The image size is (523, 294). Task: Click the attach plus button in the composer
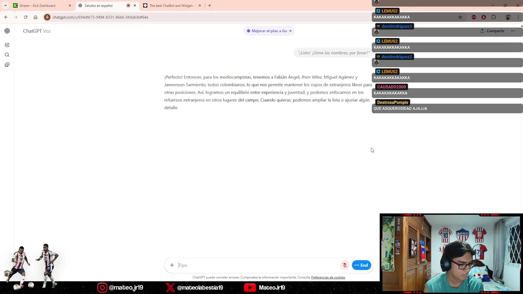pyautogui.click(x=172, y=265)
